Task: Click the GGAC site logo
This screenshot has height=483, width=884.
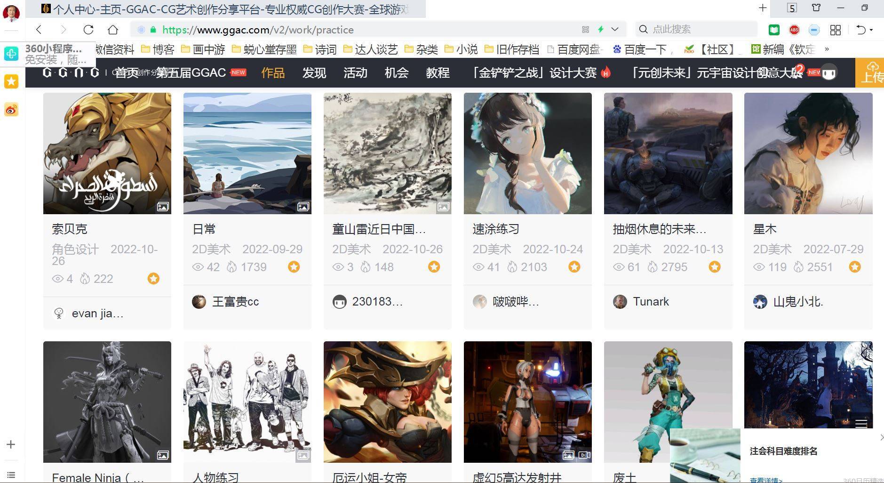Action: click(71, 72)
